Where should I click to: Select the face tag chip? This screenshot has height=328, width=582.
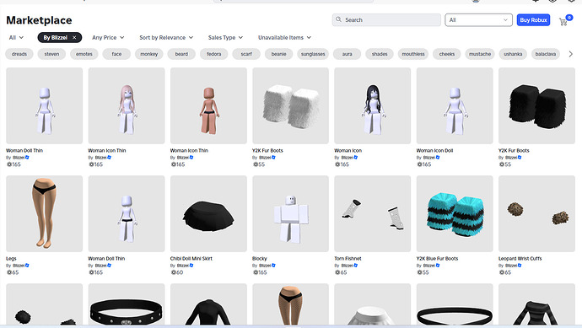[x=116, y=54]
